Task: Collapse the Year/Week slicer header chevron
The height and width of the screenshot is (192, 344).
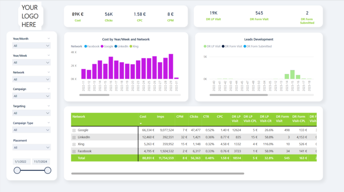Action: click(x=49, y=55)
